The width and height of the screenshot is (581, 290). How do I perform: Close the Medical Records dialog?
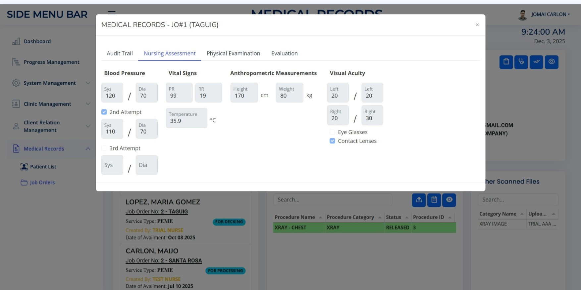pyautogui.click(x=477, y=25)
